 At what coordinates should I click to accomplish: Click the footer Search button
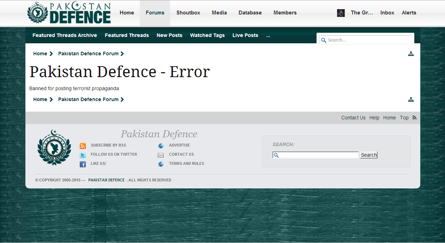point(369,155)
